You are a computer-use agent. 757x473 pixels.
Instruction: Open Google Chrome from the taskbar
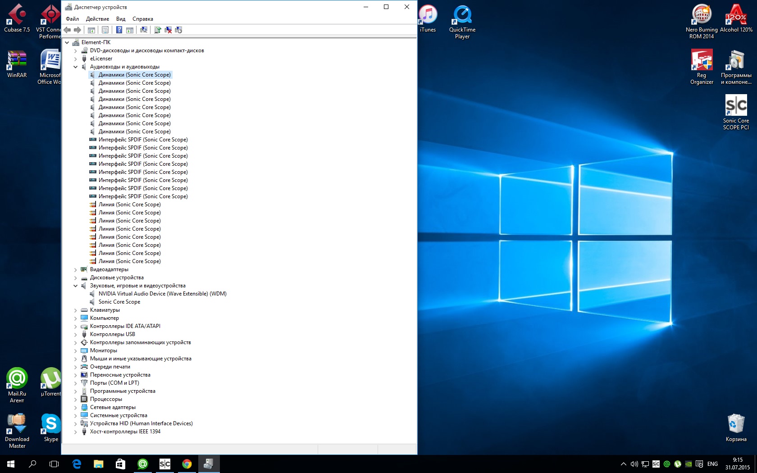pos(187,464)
